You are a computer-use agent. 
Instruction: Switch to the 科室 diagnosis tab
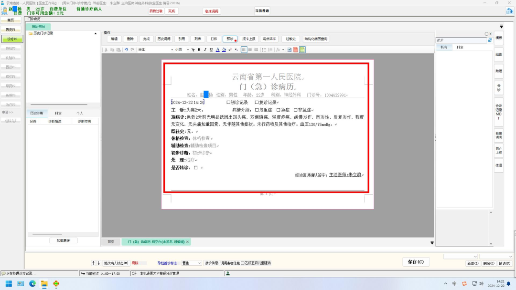coord(58,113)
